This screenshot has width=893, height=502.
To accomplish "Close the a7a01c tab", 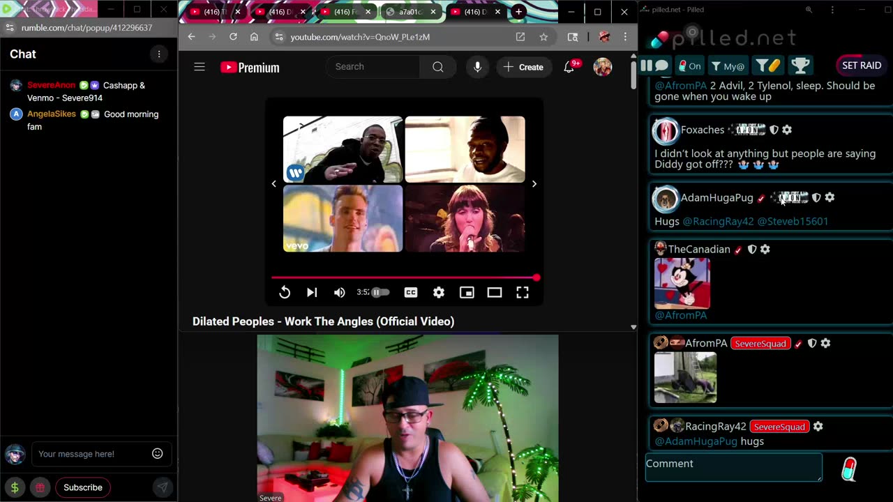I will [x=433, y=12].
